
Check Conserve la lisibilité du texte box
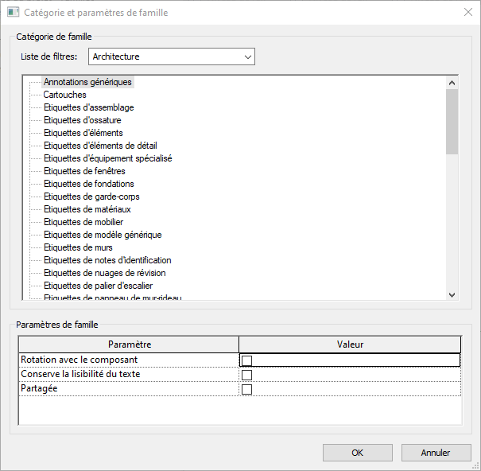246,375
